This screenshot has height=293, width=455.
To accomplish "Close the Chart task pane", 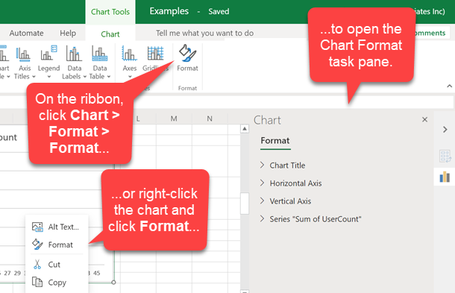I will (424, 119).
